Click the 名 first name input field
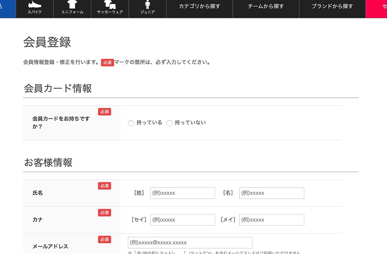This screenshot has height=254, width=387. coord(272,193)
